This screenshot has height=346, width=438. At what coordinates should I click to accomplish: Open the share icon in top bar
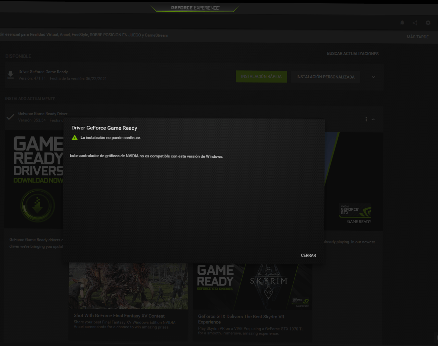(x=415, y=23)
